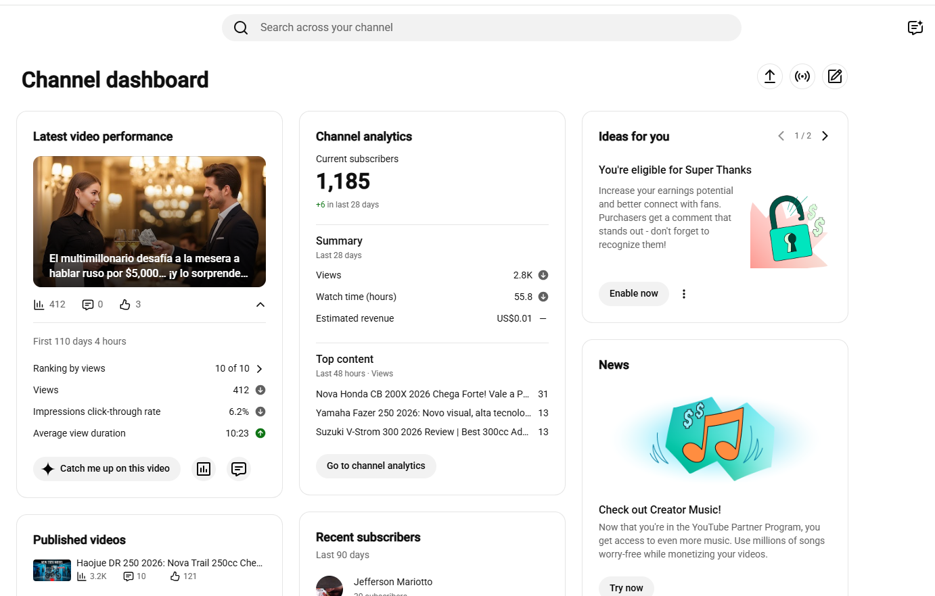Click the '10:23' average view duration value
Screen dimensions: 935x596
[237, 433]
